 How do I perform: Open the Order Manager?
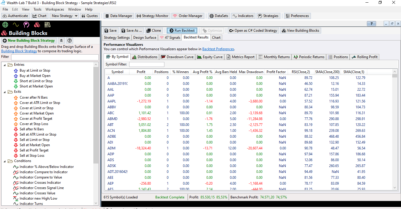[x=188, y=16]
